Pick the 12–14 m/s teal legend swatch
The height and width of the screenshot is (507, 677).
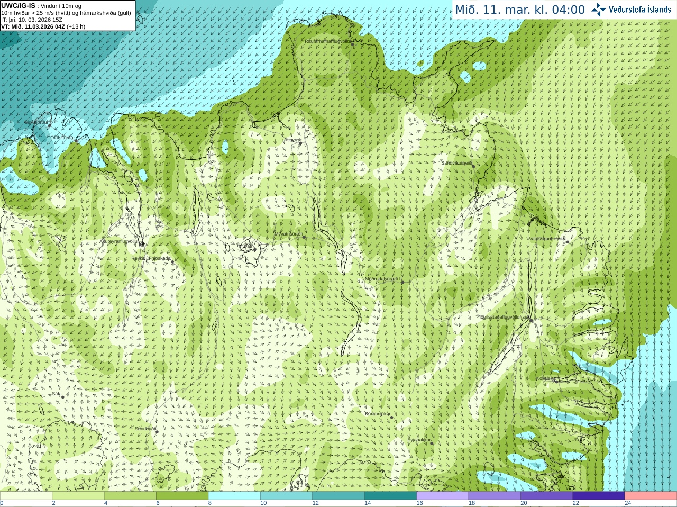click(x=338, y=496)
